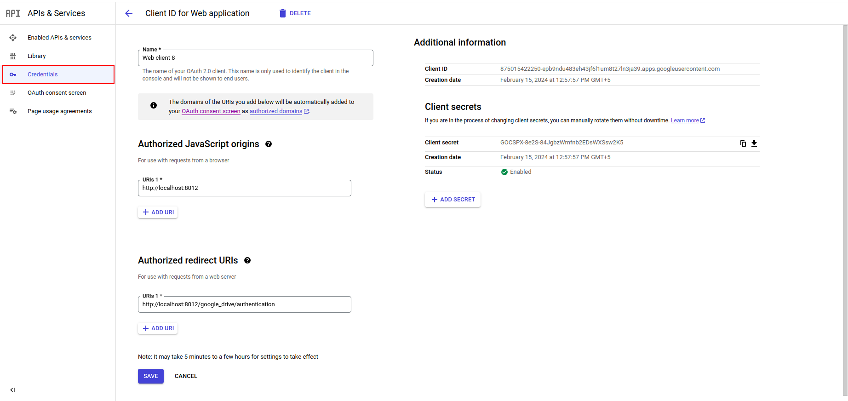
Task: Click the client secret creation date value
Action: (555, 157)
